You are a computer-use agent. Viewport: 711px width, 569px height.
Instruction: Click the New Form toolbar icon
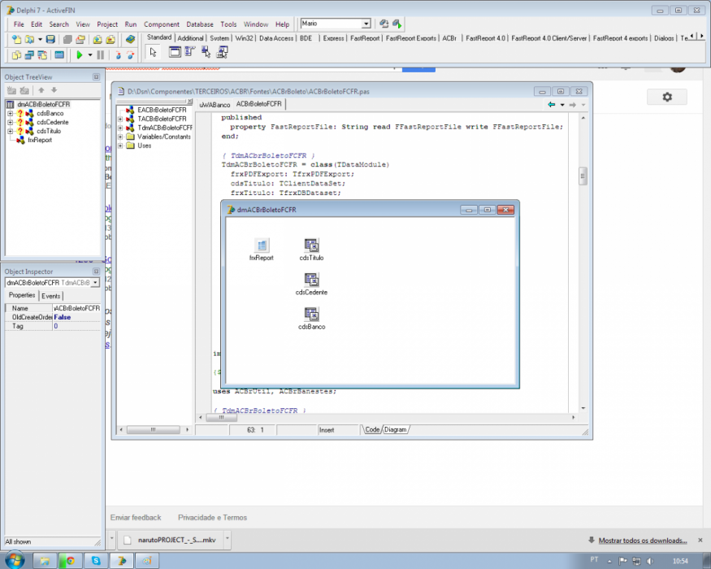[59, 55]
